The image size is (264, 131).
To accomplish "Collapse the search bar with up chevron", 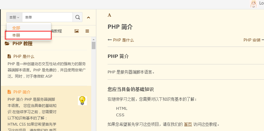I will [88, 18].
